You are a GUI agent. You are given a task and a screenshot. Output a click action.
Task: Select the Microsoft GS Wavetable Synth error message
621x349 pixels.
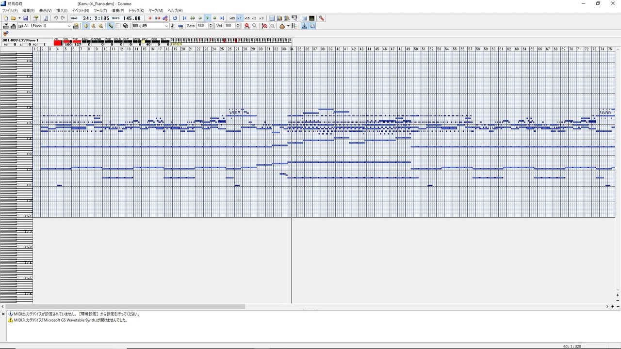67,320
